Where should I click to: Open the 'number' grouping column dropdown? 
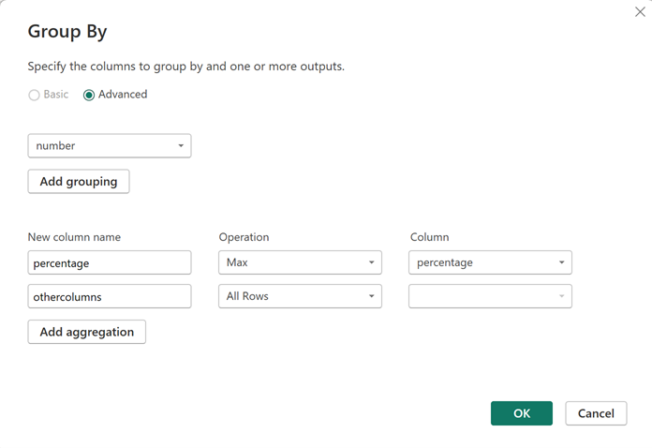(x=101, y=146)
